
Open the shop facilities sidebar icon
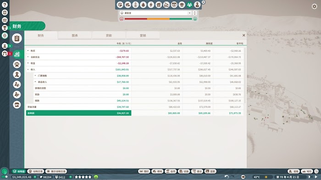[17, 105]
